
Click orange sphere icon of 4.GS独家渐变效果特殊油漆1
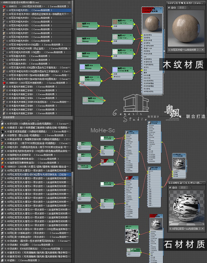(2, 159)
